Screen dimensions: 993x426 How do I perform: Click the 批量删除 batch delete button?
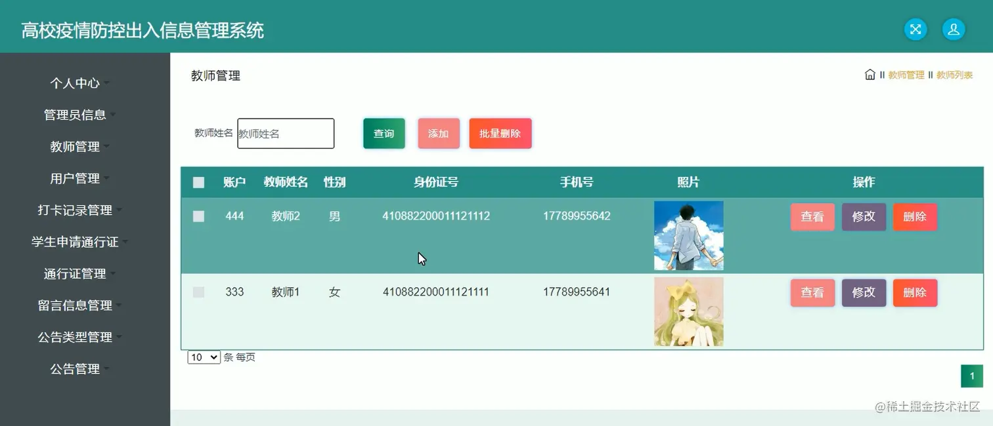coord(500,134)
